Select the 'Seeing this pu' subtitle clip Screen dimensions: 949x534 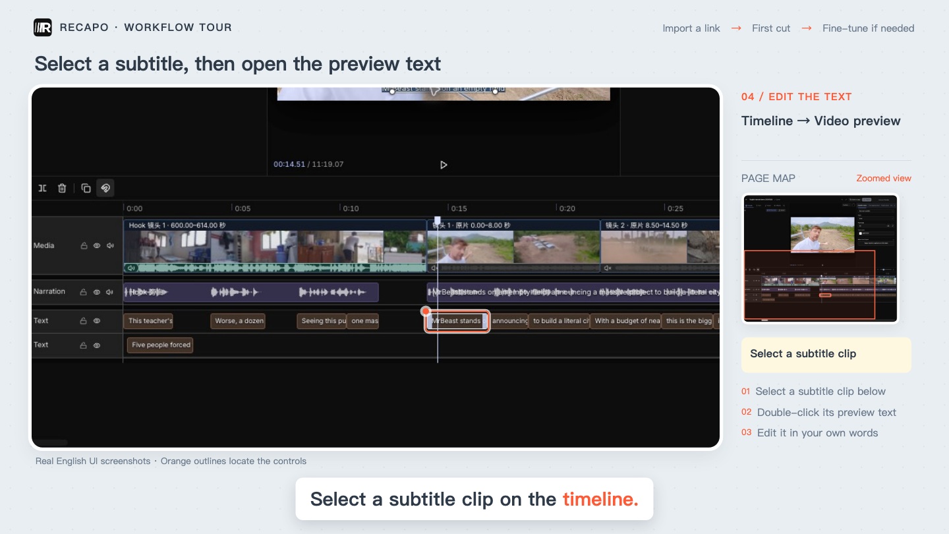coord(322,321)
